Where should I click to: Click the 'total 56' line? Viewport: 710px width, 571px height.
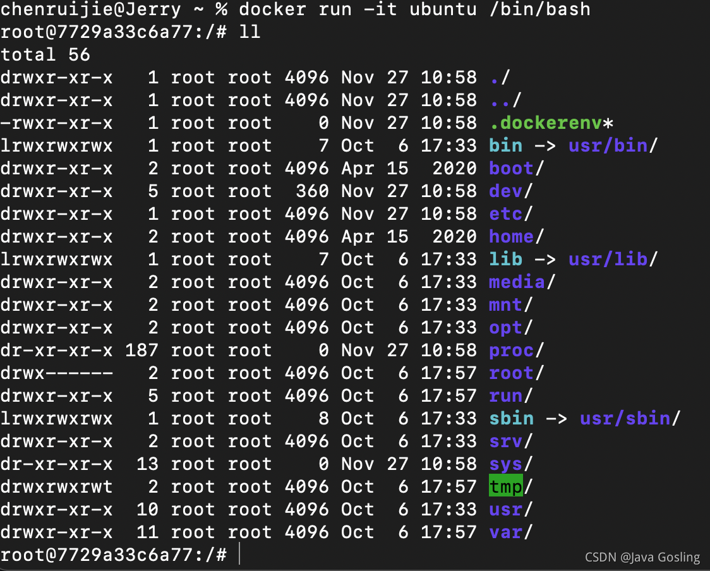pos(45,55)
